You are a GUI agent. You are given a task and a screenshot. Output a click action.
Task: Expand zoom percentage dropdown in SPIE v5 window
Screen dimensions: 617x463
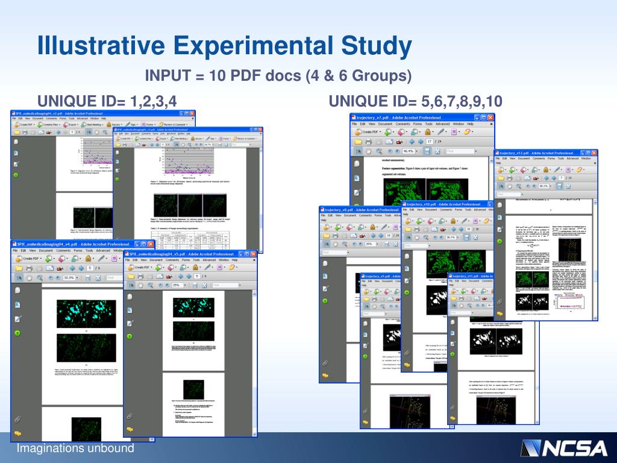pos(185,285)
